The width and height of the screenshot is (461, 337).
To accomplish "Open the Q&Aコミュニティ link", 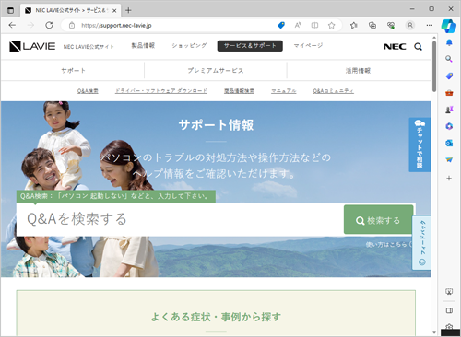I will click(334, 91).
